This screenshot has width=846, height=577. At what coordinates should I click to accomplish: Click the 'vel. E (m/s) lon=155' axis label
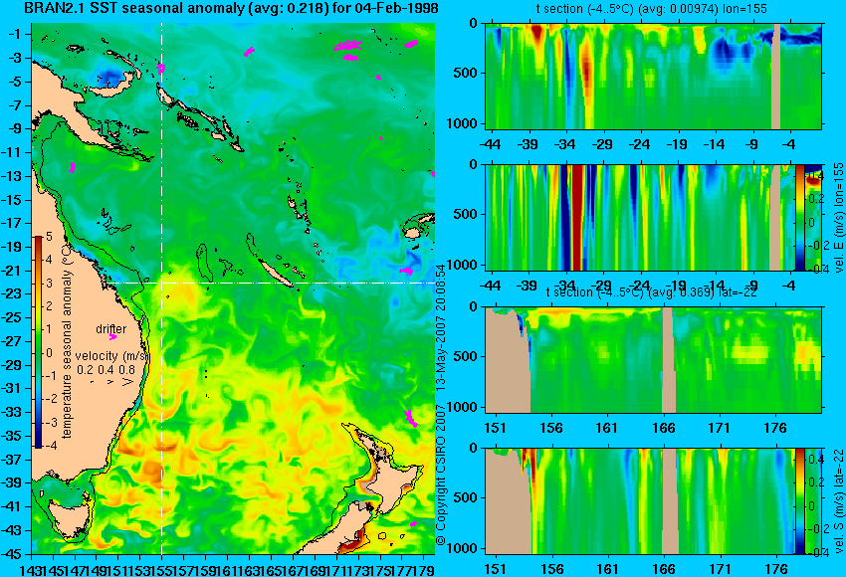(x=838, y=217)
